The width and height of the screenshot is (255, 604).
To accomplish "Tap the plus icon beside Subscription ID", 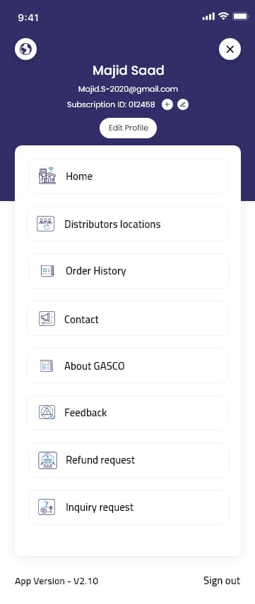I will (167, 104).
